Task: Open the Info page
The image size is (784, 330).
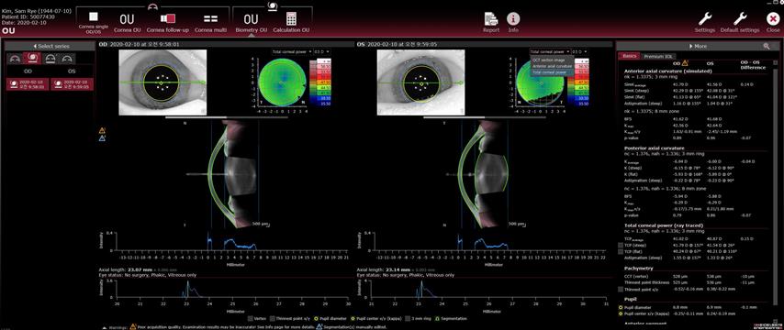Action: [513, 22]
